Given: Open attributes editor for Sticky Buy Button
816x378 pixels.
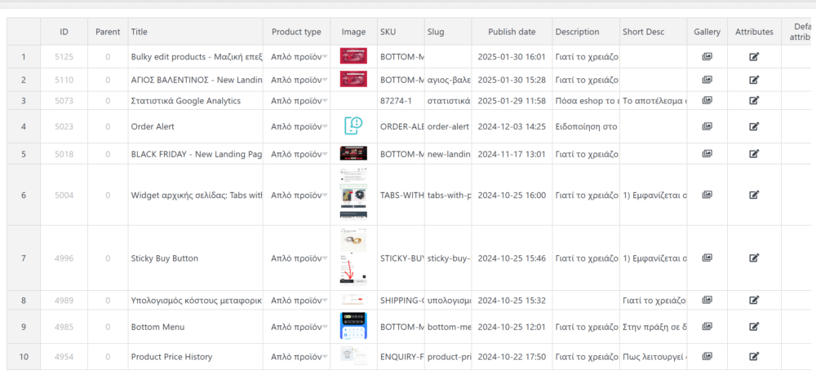Looking at the screenshot, I should coord(754,258).
